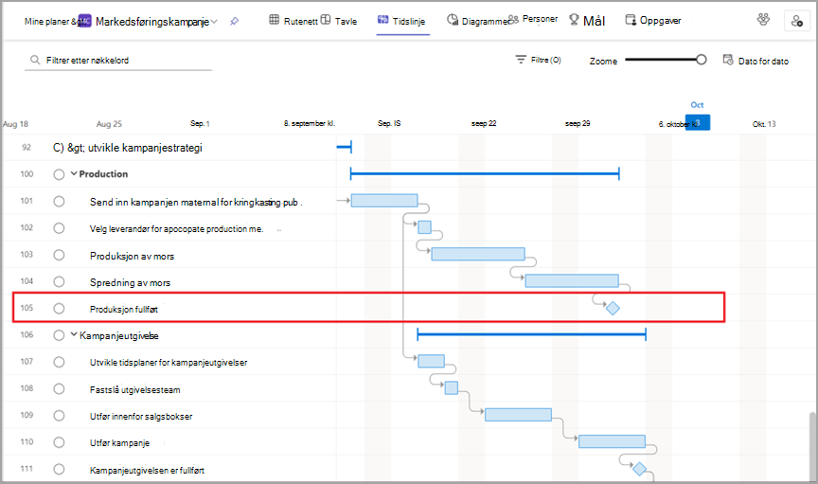Viewport: 818px width, 484px height.
Task: Select the Send inn kampanjen task bar
Action: [384, 201]
